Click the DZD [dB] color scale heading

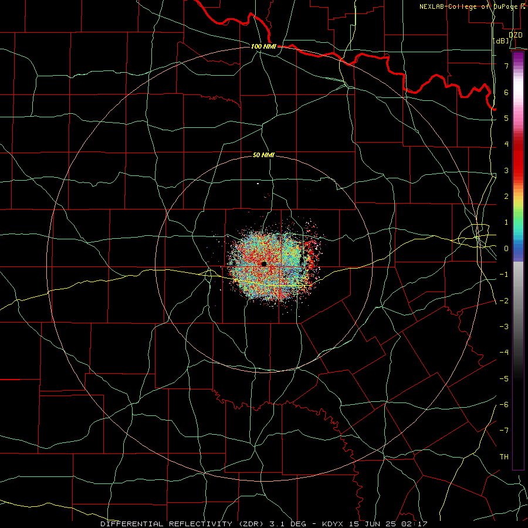point(508,38)
